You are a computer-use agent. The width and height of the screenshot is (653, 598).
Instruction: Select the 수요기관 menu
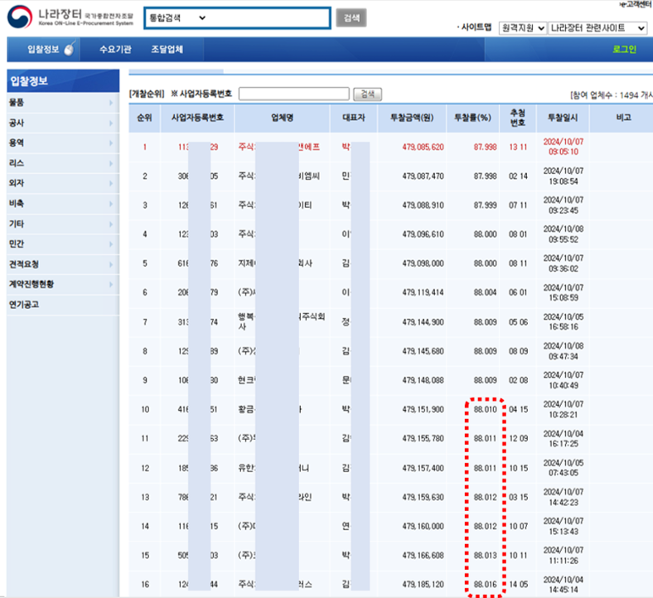[x=115, y=49]
